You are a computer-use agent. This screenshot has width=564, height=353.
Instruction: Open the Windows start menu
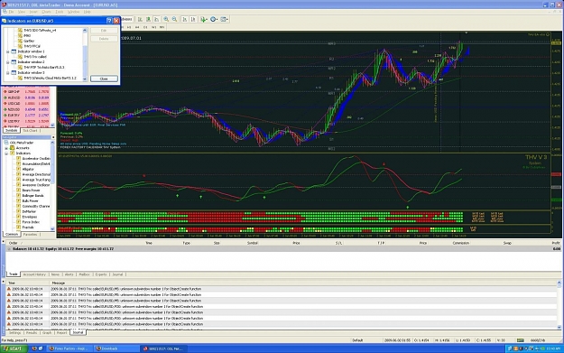pyautogui.click(x=14, y=348)
